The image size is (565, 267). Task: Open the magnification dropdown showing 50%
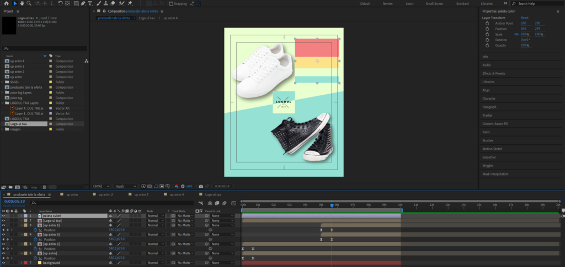coord(101,186)
